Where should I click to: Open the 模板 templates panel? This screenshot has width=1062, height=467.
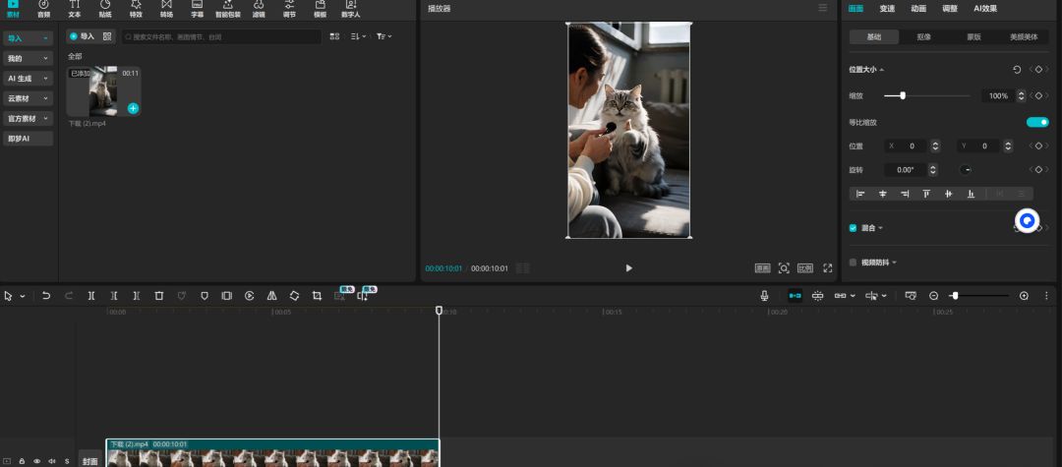tap(321, 9)
